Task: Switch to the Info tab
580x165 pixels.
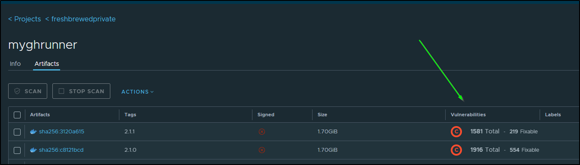Action: coord(15,64)
